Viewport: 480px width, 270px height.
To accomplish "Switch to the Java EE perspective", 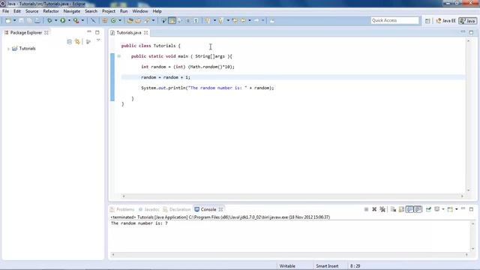I will pyautogui.click(x=445, y=20).
